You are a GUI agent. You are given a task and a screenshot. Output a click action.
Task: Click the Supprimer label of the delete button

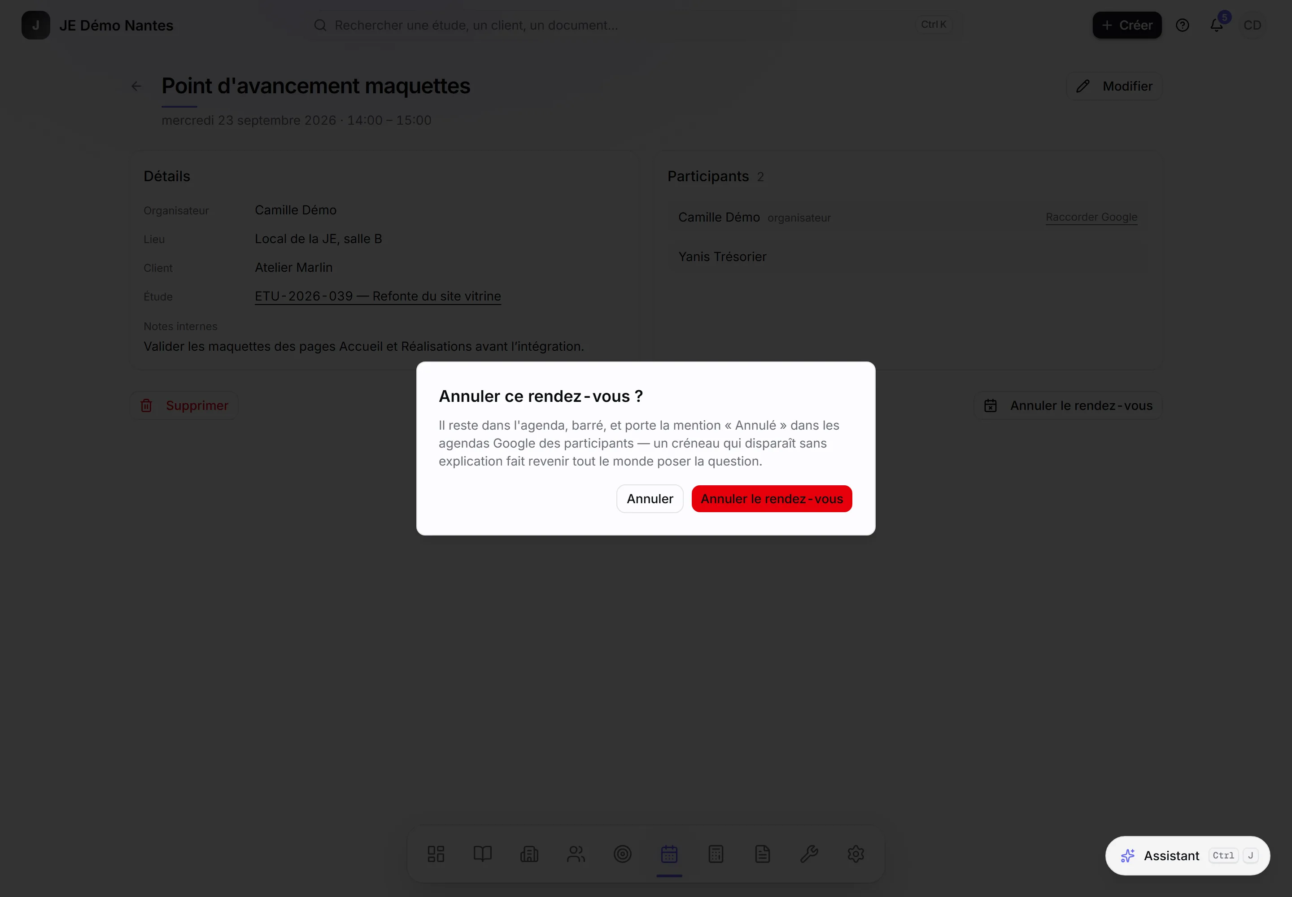[197, 406]
